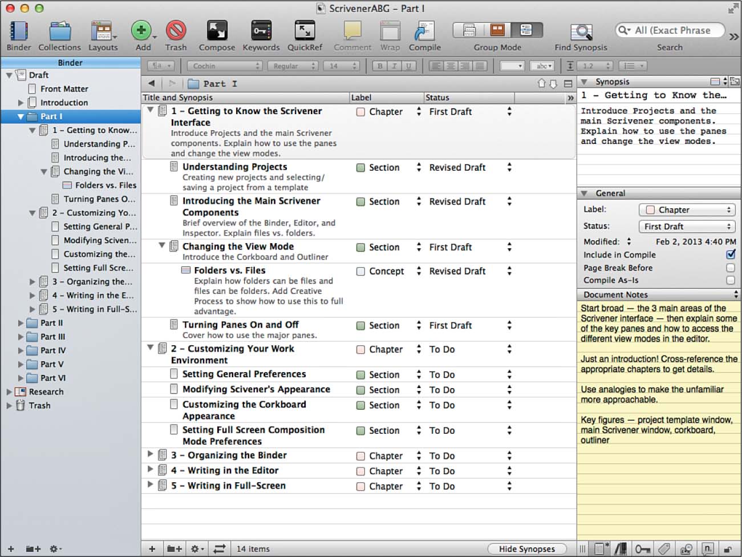
Task: Collapse the Synopsis section in inspector
Action: [584, 82]
